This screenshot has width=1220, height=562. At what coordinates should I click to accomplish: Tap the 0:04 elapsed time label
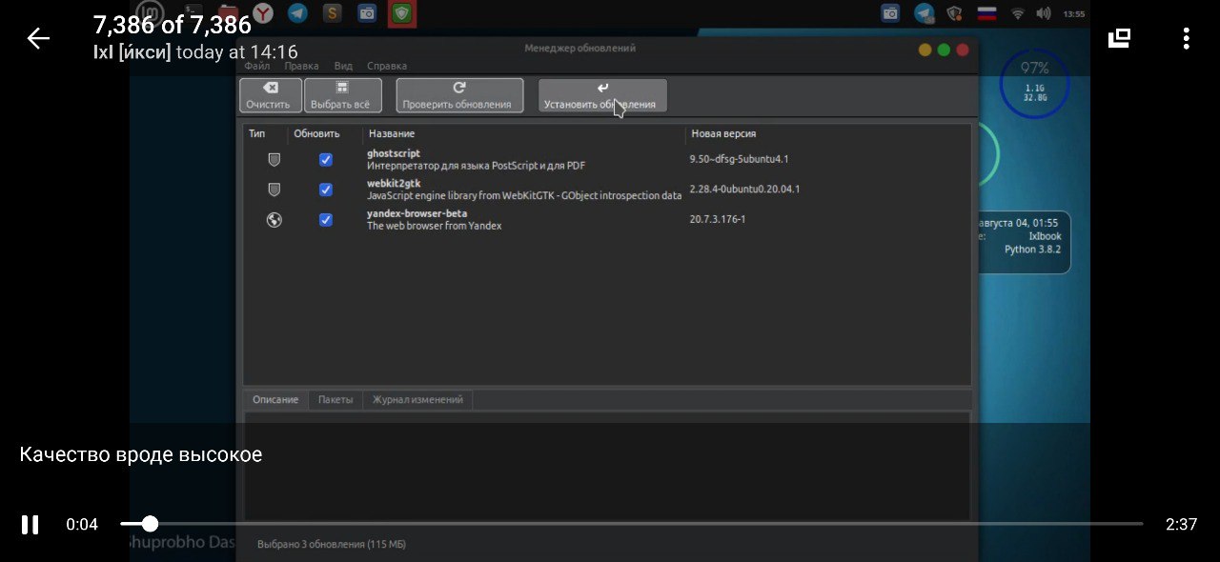coord(82,524)
